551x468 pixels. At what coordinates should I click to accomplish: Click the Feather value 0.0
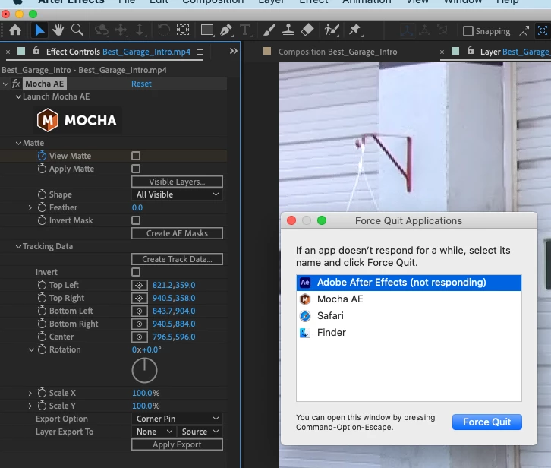pyautogui.click(x=137, y=207)
